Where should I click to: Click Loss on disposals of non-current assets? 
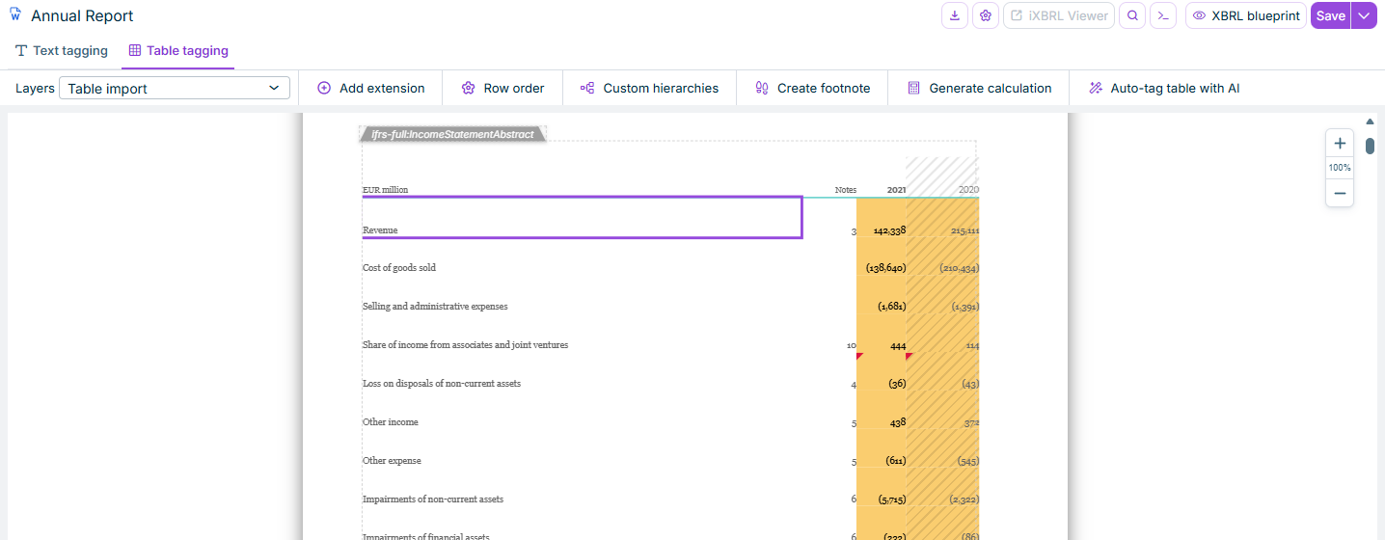click(442, 383)
